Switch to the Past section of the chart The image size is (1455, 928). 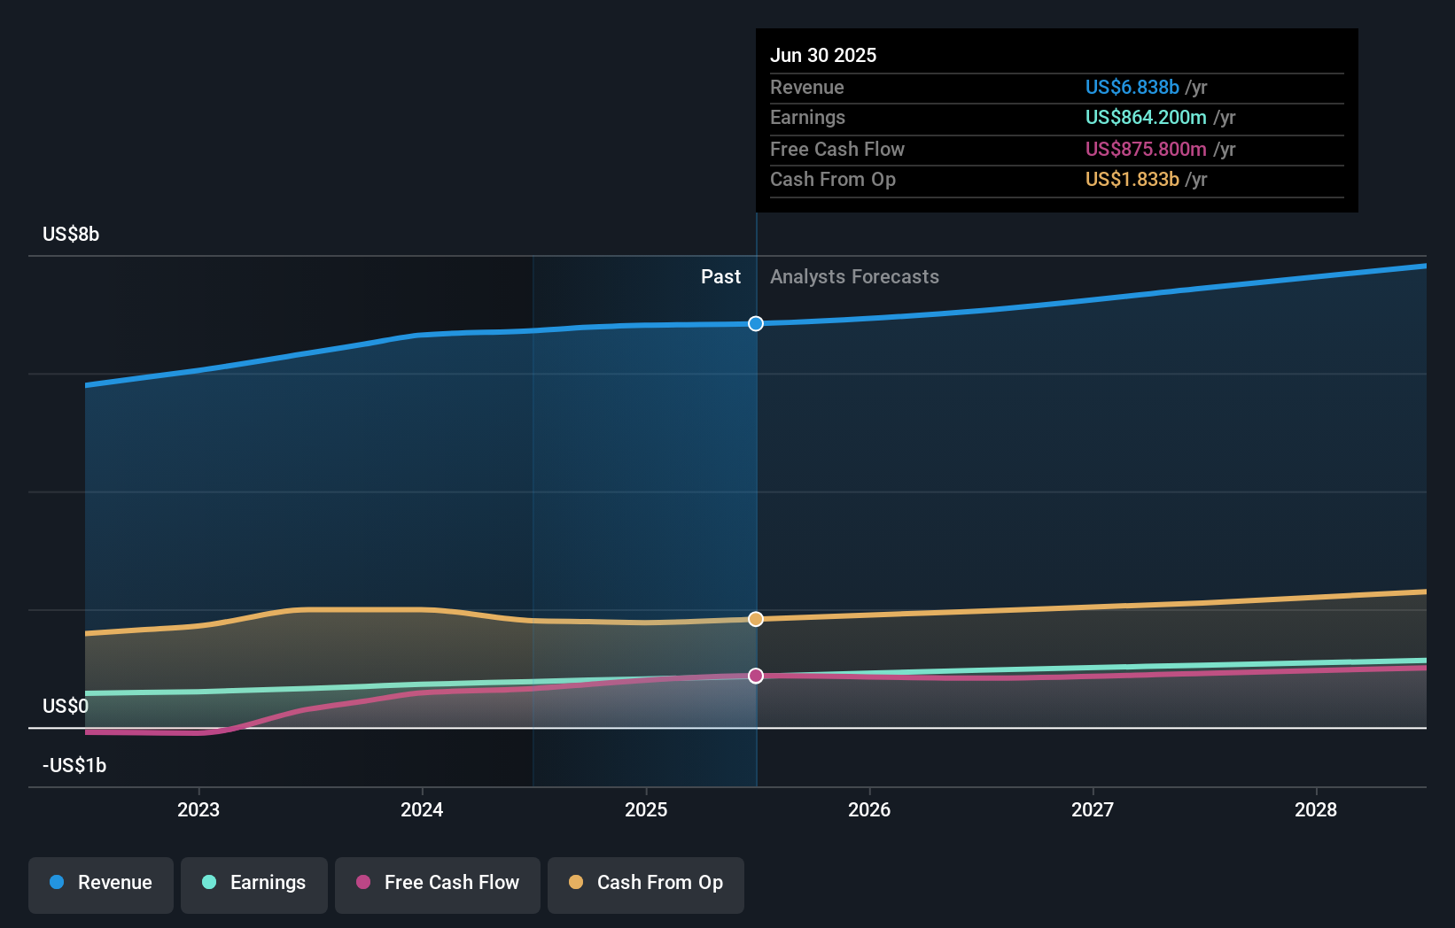point(720,276)
